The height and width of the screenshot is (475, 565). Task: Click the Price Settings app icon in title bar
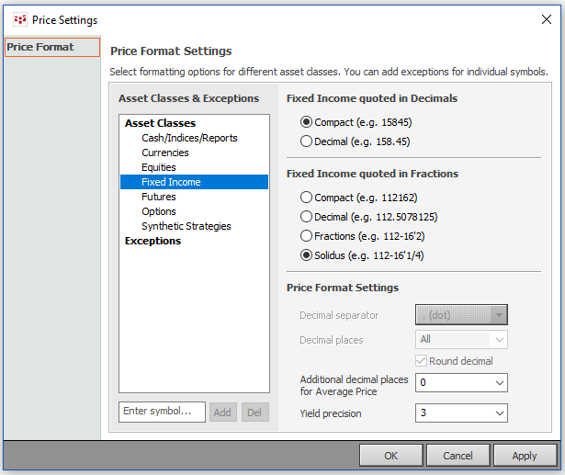click(x=19, y=19)
